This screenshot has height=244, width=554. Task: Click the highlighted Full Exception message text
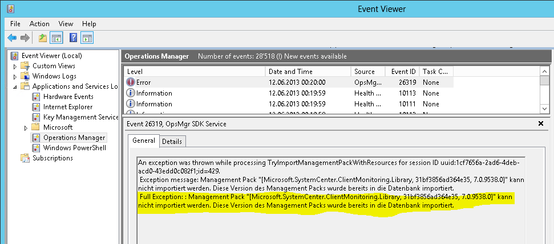325,201
